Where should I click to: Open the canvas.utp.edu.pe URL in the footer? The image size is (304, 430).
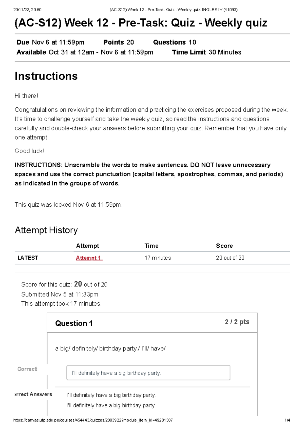pyautogui.click(x=93, y=420)
